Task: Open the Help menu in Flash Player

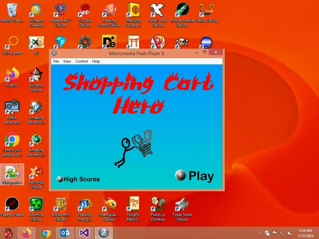Action: point(96,61)
